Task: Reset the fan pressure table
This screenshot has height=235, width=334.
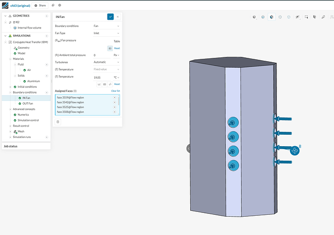Action: coord(117,48)
